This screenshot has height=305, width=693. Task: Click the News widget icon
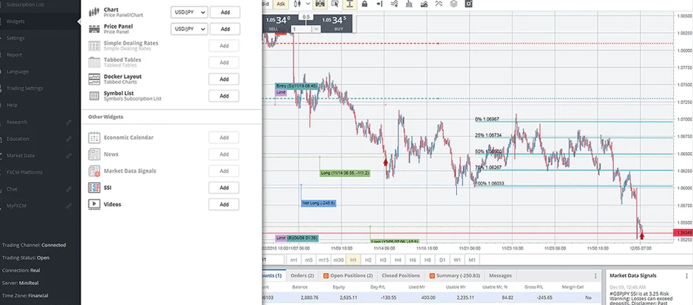pyautogui.click(x=94, y=154)
